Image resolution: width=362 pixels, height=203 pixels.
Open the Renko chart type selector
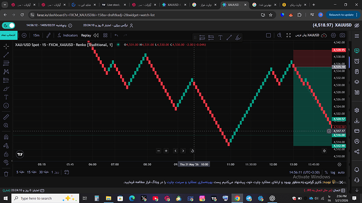48,36
